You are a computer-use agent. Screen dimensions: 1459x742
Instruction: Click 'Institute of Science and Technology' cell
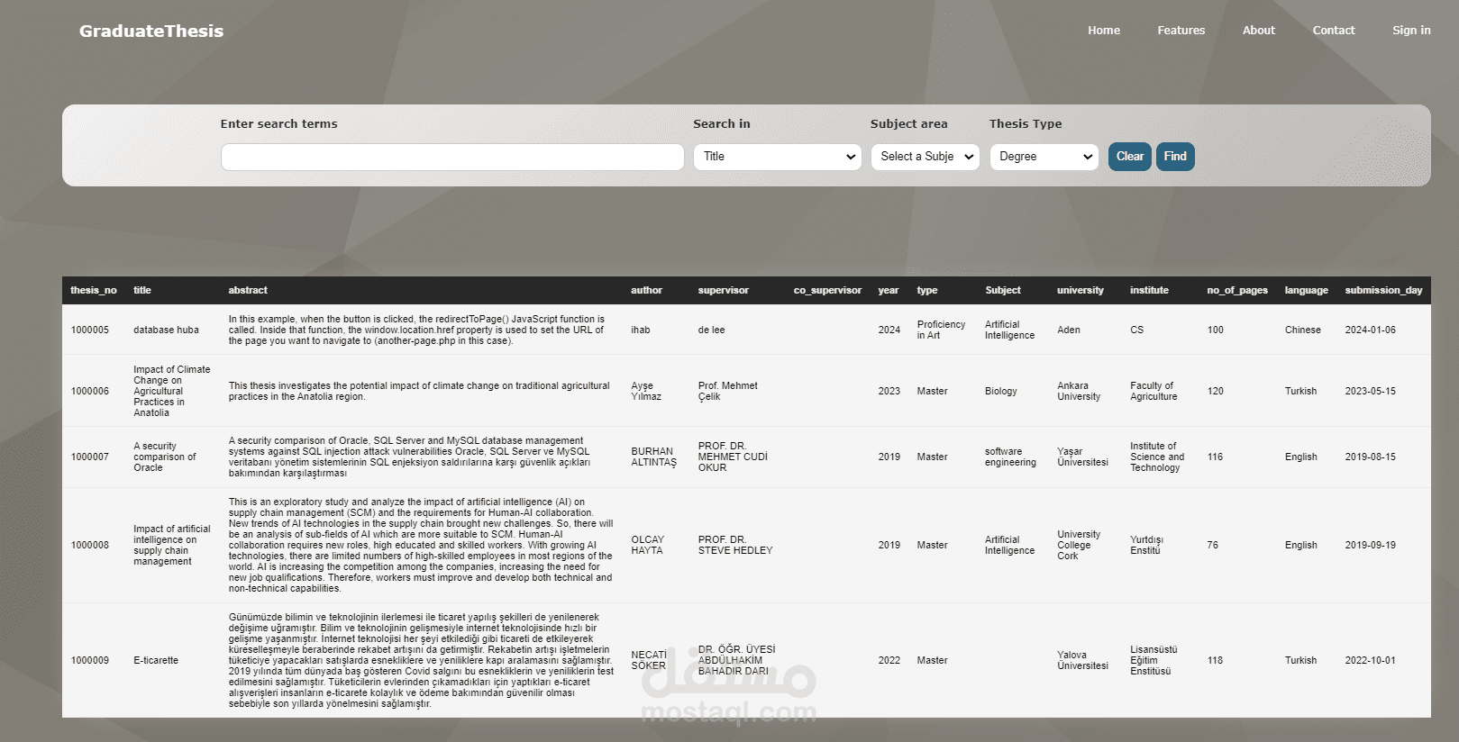1157,457
